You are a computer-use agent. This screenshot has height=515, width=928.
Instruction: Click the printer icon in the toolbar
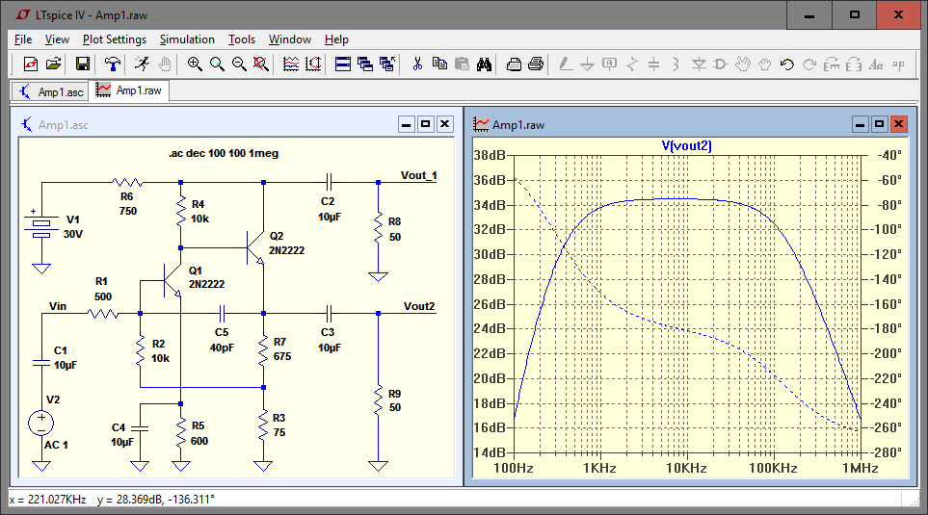536,64
